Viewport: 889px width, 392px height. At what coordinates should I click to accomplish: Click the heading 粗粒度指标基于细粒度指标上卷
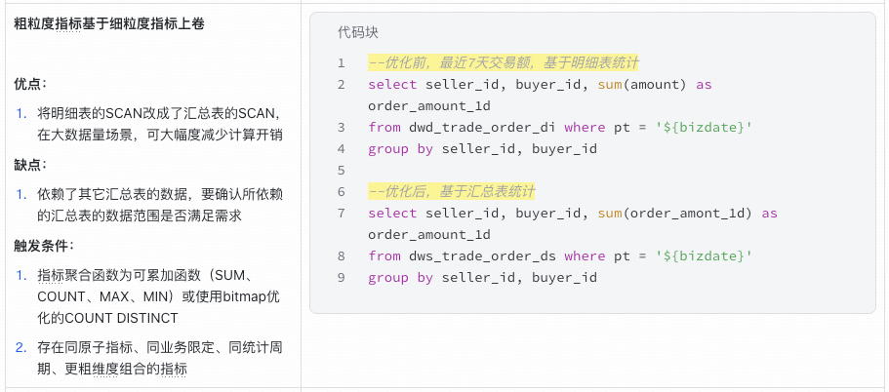pos(109,21)
